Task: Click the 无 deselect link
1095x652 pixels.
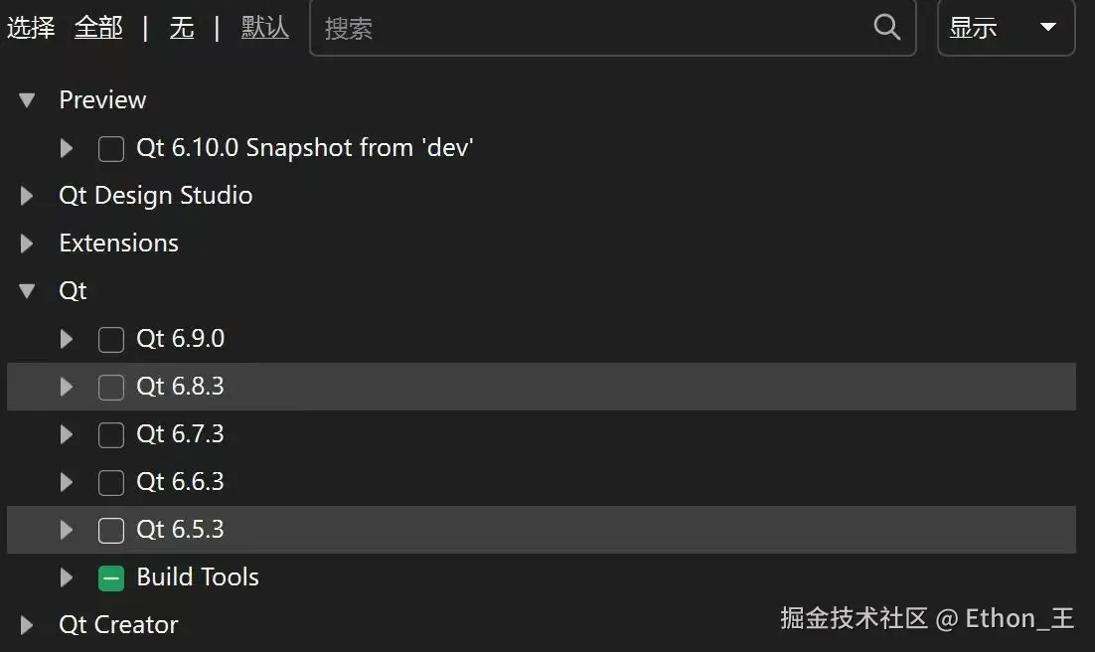Action: coord(182,28)
